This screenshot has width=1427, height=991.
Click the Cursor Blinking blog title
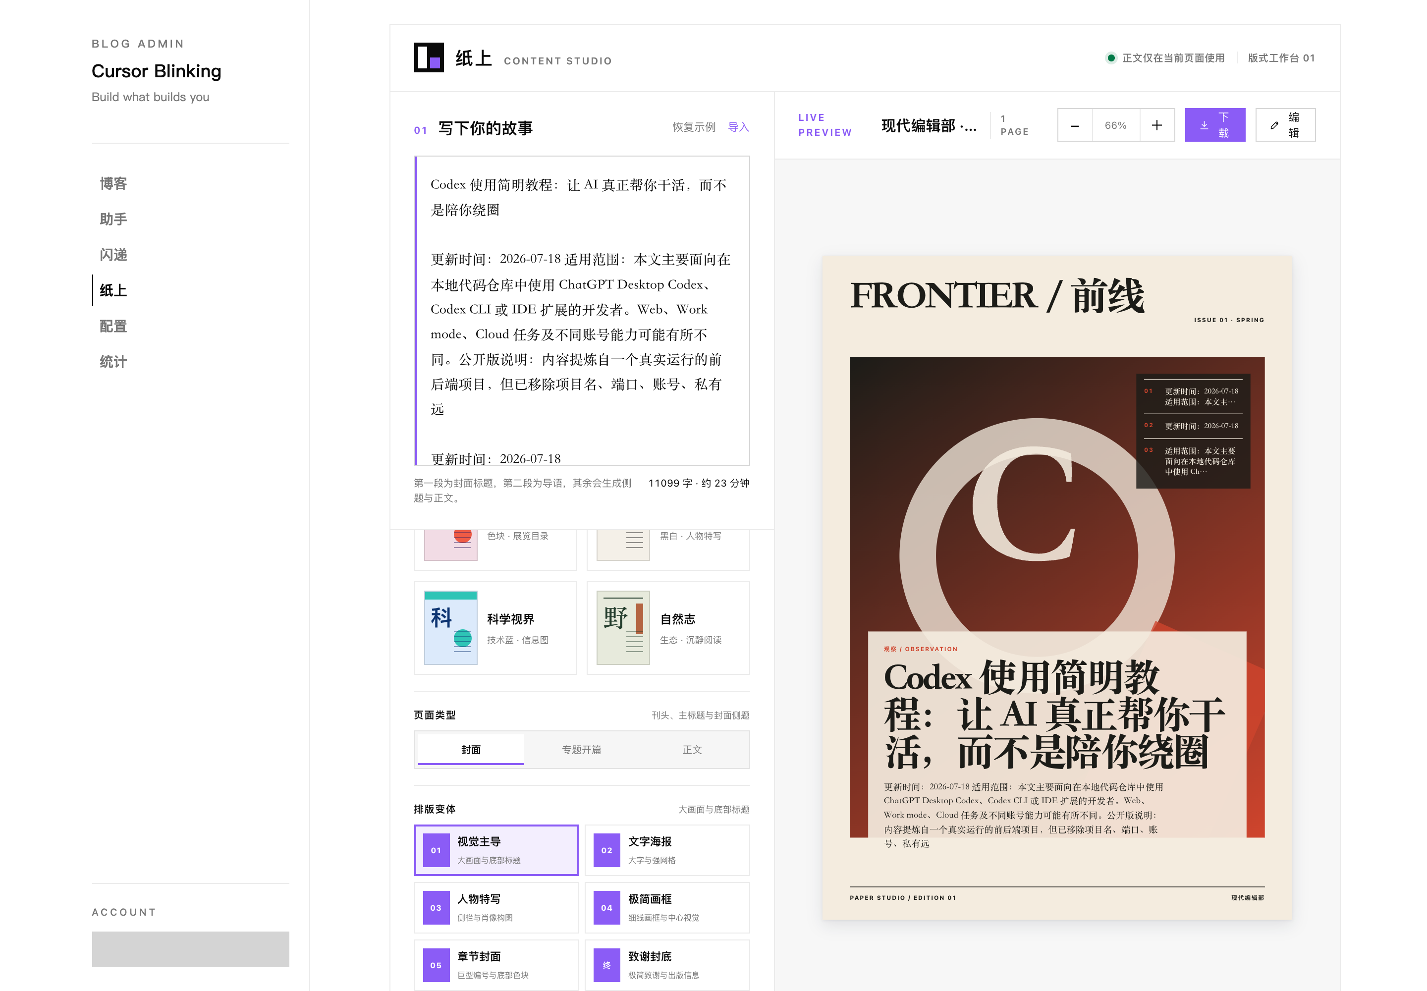click(157, 71)
